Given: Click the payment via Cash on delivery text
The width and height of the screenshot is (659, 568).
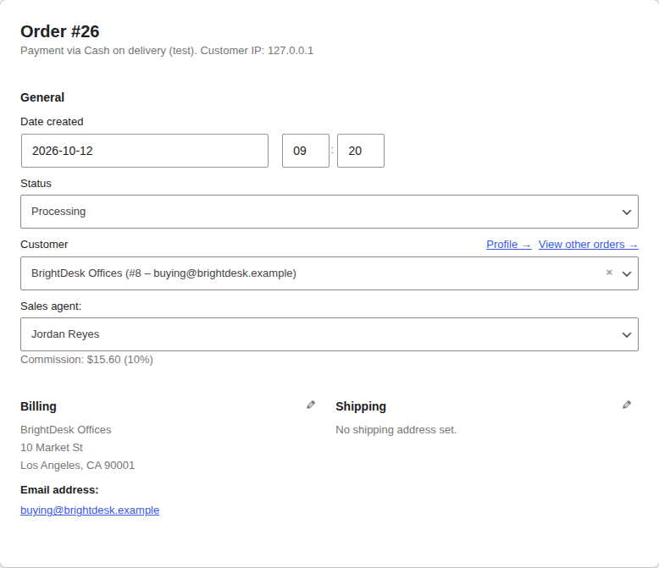Looking at the screenshot, I should pos(167,51).
